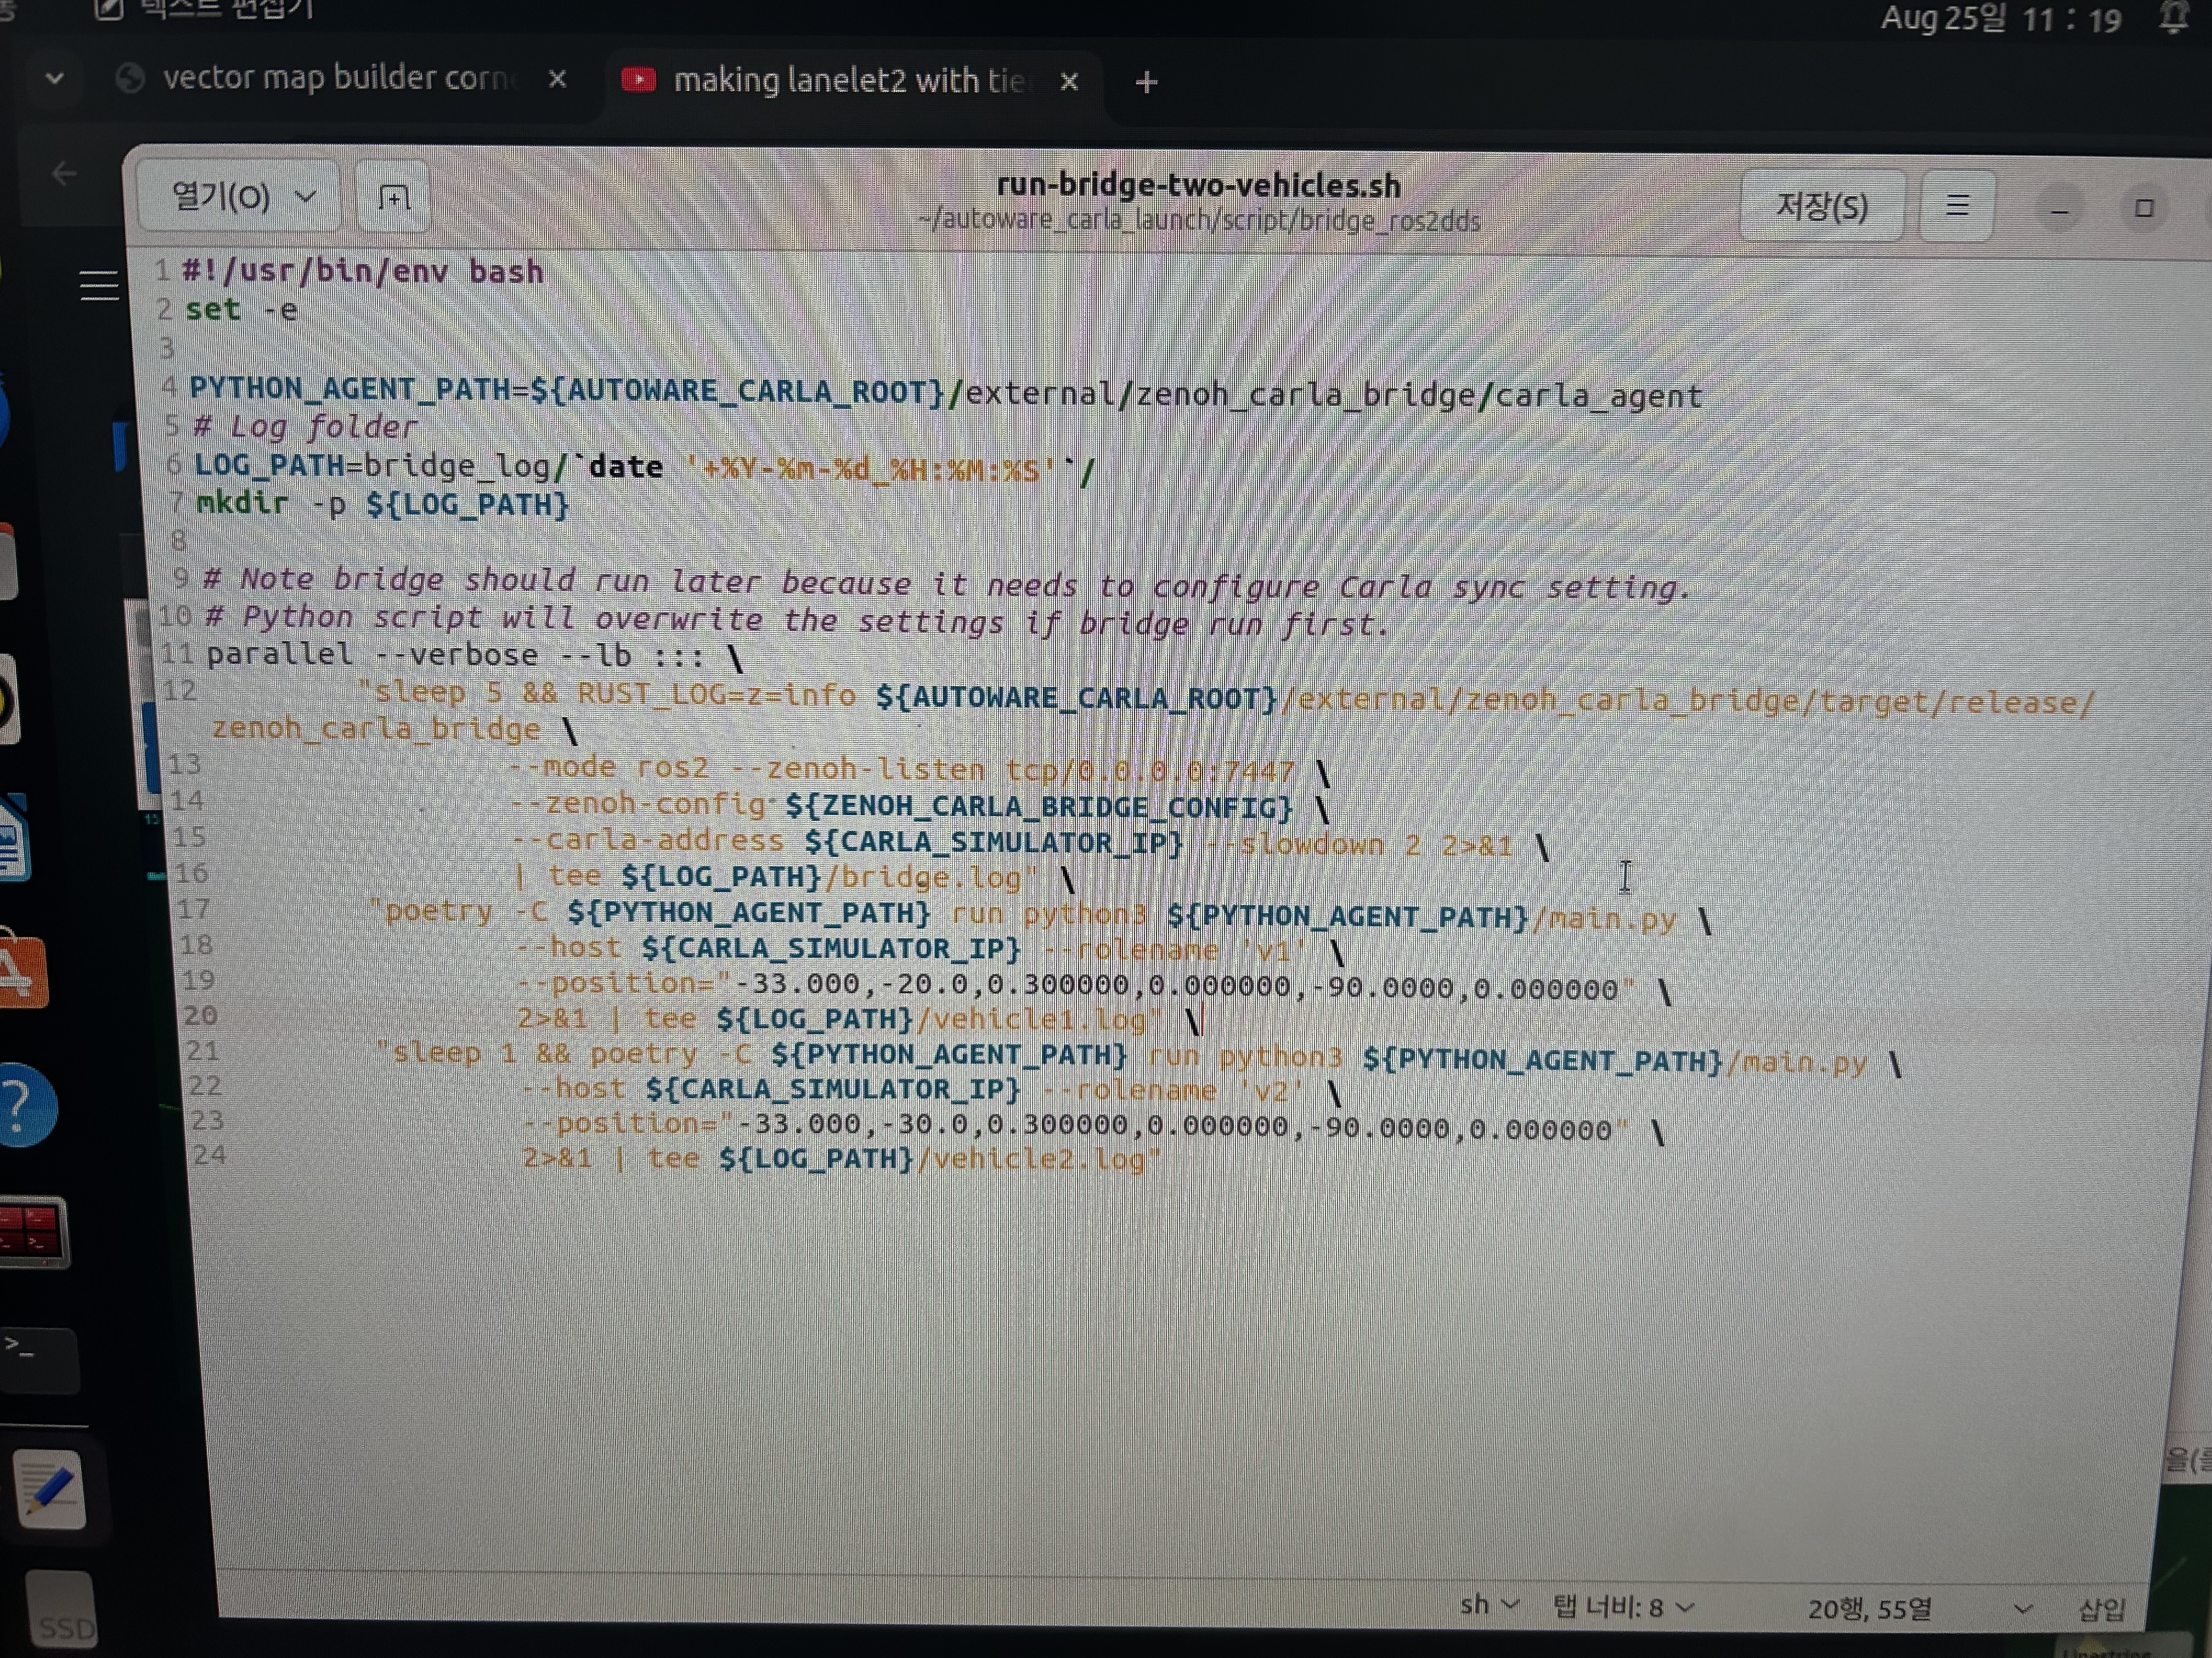Click the '--mode ros2 --zenoh-listen' line
2212x1658 pixels.
coord(920,770)
